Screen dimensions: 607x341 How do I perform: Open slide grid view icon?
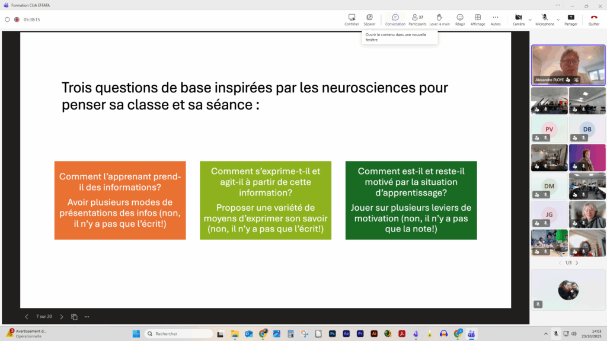point(74,317)
